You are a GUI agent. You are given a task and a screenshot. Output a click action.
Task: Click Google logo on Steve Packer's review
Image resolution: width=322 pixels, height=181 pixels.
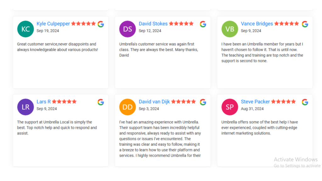click(x=305, y=102)
